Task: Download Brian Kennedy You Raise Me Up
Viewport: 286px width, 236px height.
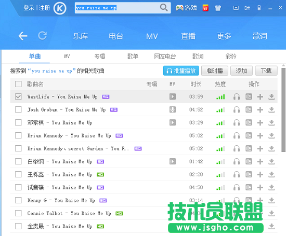Action: [x=271, y=135]
